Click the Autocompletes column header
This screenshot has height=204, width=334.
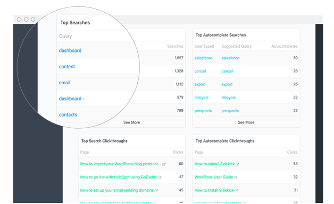point(285,46)
